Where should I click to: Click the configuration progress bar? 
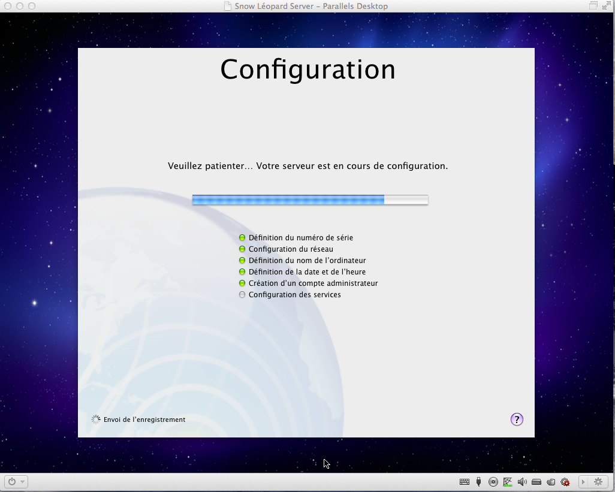pos(310,200)
